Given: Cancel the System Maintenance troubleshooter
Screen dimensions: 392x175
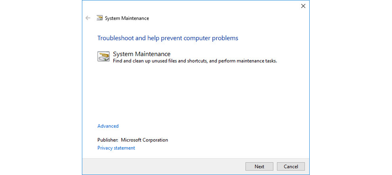Looking at the screenshot, I should click(291, 166).
